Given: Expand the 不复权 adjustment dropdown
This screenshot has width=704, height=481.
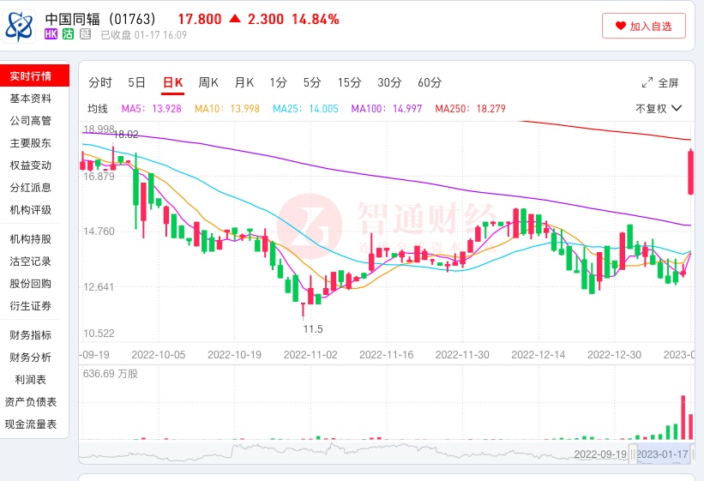Looking at the screenshot, I should [x=659, y=109].
